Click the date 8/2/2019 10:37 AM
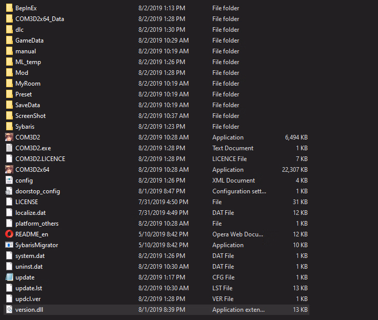The image size is (378, 320). (164, 116)
